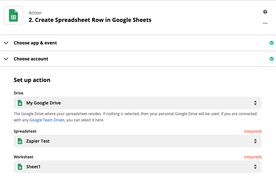Click Sheets icon in Sheet1 field
Screen dimensions: 276x178
coord(20,167)
